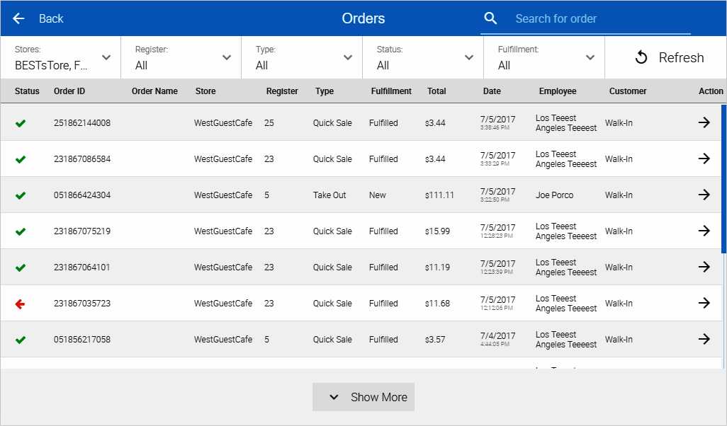This screenshot has height=426, width=727.
Task: Click green checkmark for order 231867086584
Action: (x=21, y=159)
